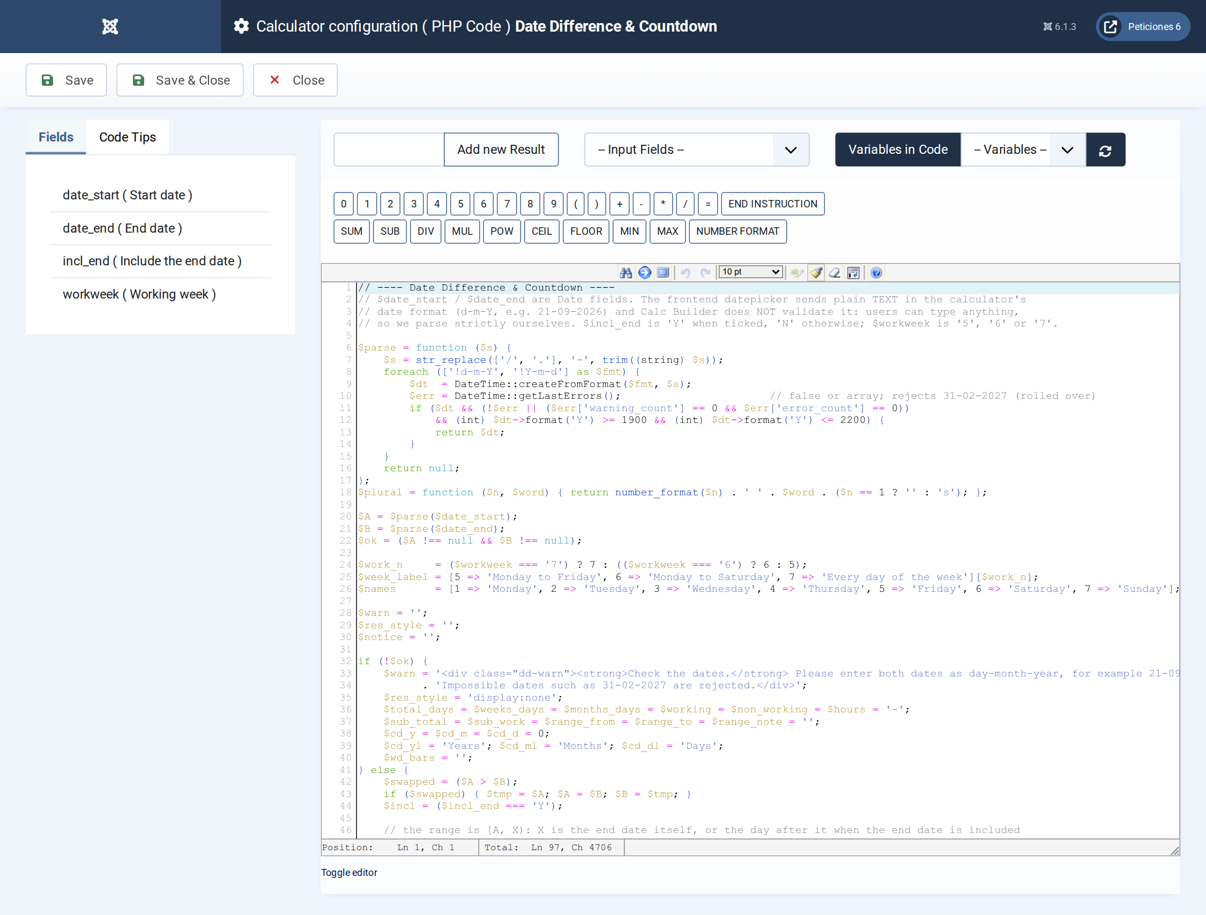Image resolution: width=1206 pixels, height=915 pixels.
Task: Click the refresh variables icon button
Action: coord(1105,150)
